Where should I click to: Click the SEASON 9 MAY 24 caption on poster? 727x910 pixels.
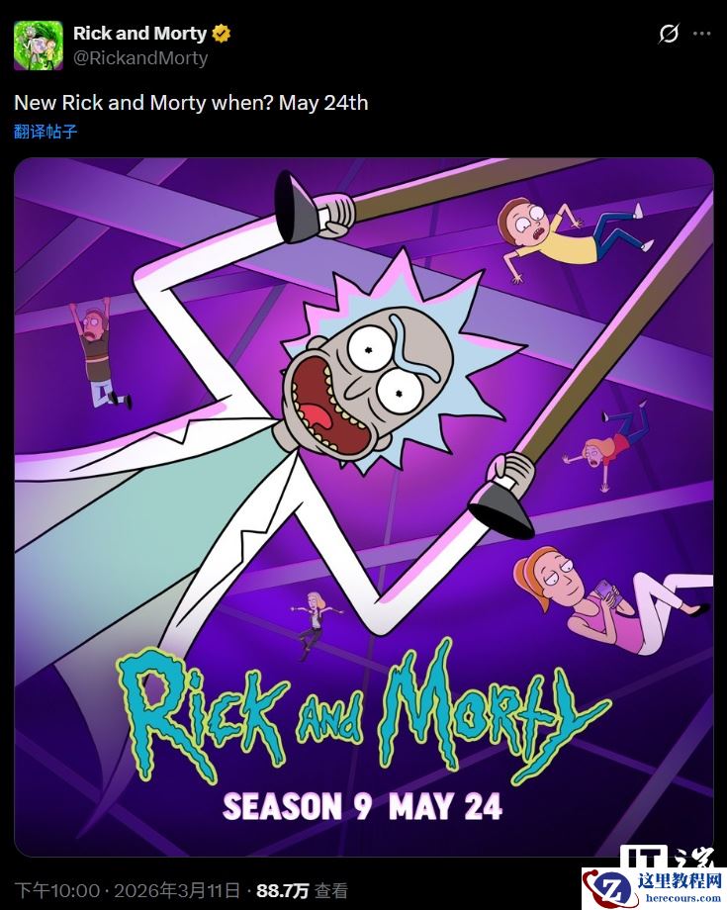[x=363, y=806]
